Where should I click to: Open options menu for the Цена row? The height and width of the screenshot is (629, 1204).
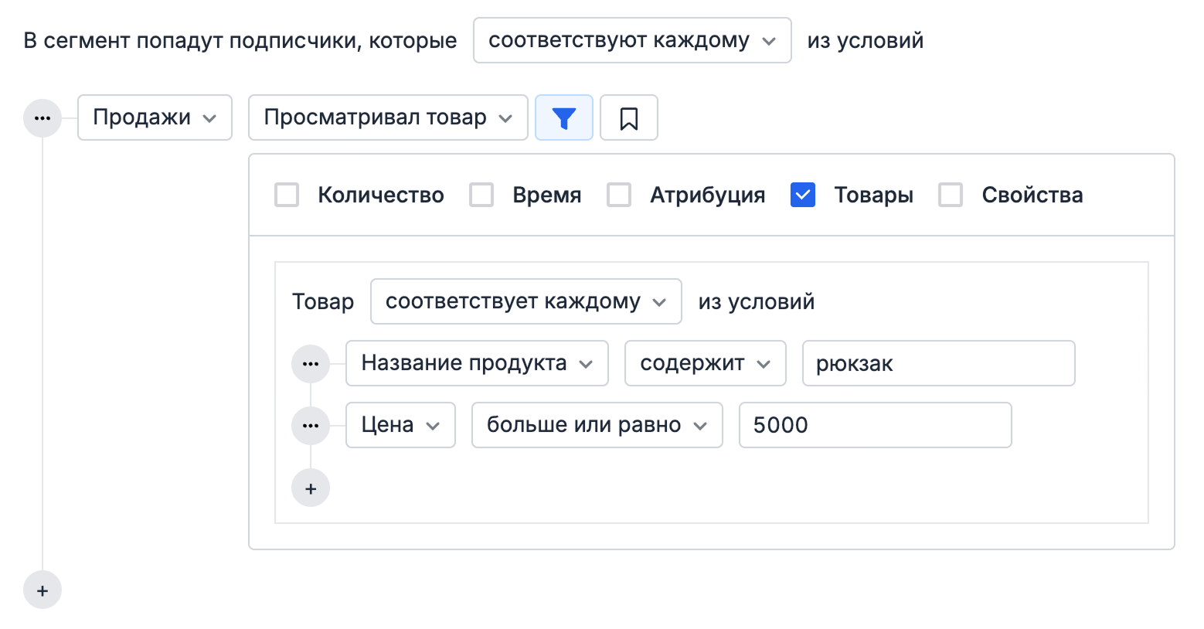(311, 425)
